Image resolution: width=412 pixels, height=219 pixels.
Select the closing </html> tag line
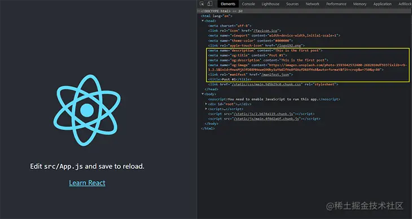208,128
